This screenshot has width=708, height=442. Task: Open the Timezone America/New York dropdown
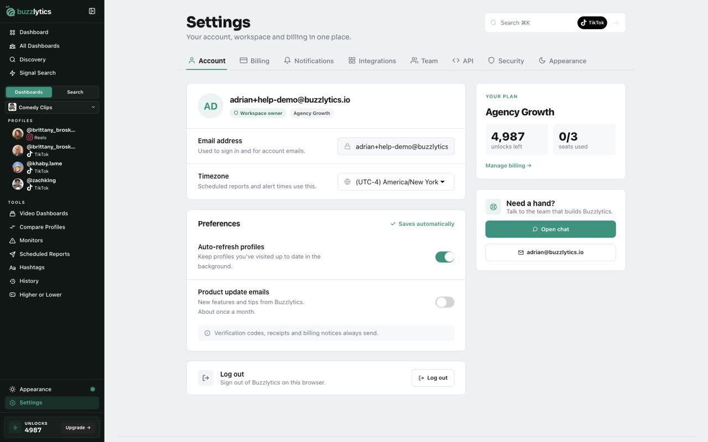point(396,182)
